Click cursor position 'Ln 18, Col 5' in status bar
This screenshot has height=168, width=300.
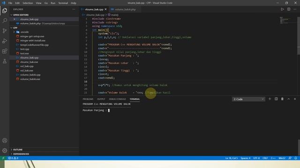231,158
